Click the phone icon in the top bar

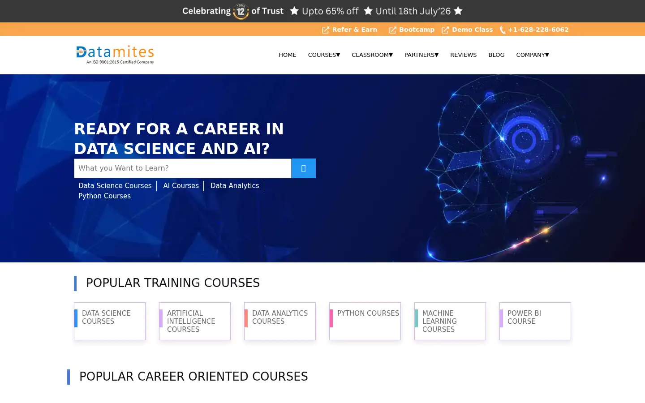coord(503,30)
